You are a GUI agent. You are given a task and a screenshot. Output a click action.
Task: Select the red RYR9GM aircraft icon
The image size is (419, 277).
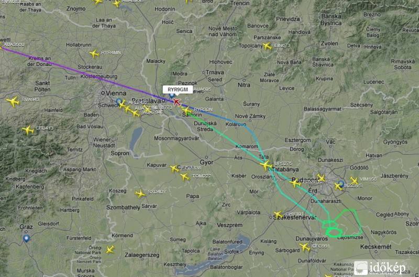pyautogui.click(x=177, y=102)
